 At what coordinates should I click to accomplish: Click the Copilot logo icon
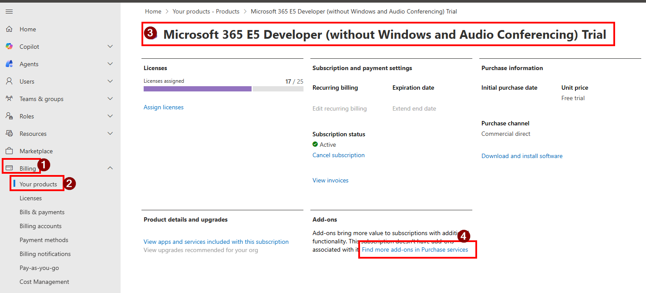[9, 47]
